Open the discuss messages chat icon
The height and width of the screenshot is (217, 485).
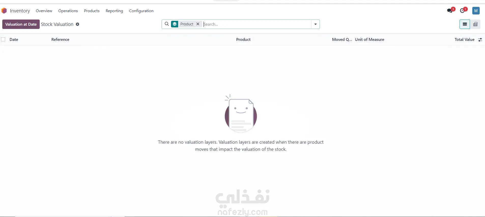point(450,10)
